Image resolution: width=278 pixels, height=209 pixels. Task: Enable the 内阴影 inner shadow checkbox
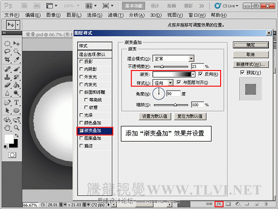81,69
